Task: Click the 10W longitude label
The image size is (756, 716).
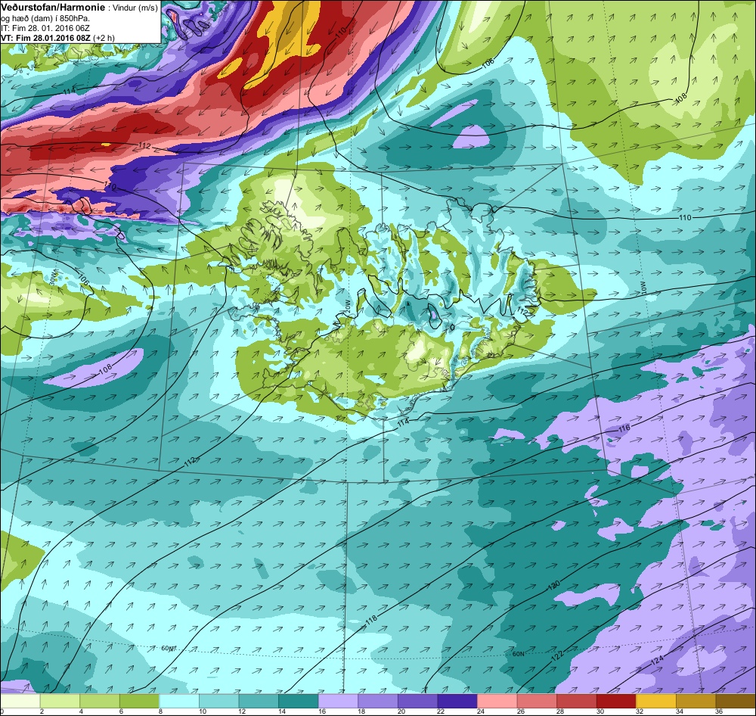Action: (642, 288)
